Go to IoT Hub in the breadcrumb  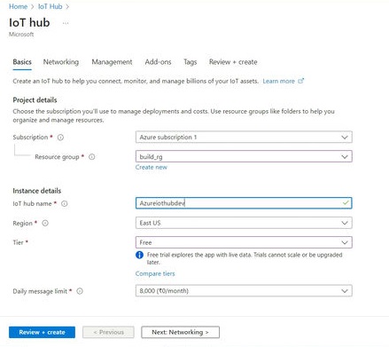[51, 6]
